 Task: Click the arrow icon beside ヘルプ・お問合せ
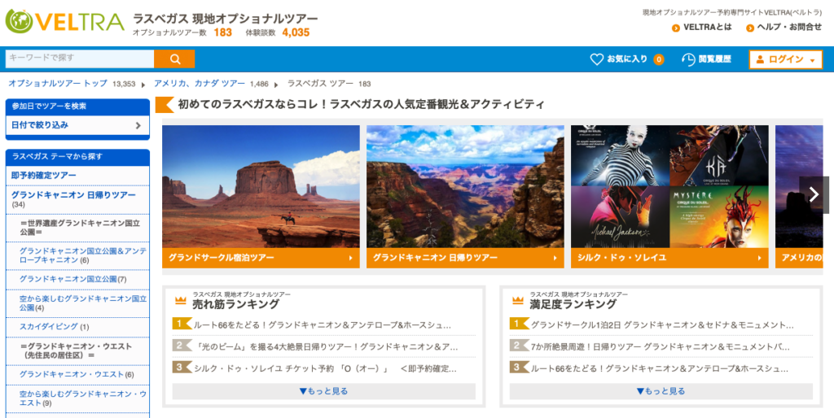748,28
